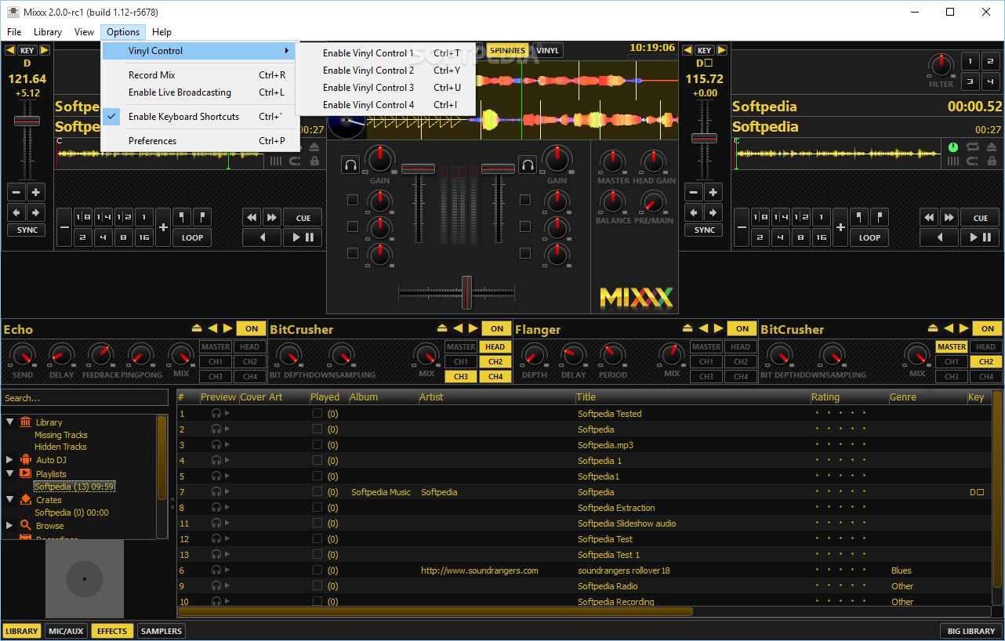Collapse the Crates tree node
The width and height of the screenshot is (1005, 641).
(x=9, y=499)
